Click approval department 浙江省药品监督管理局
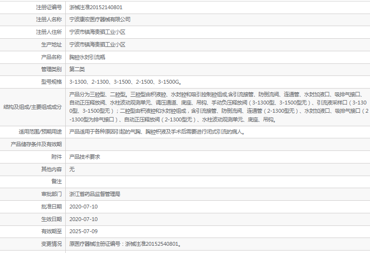 coord(95,194)
